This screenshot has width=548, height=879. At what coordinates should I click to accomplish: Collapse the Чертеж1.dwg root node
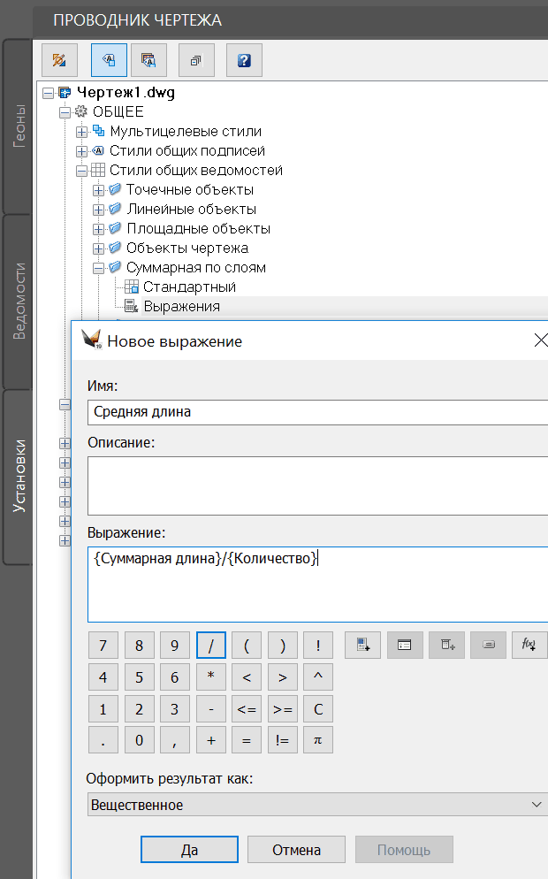[48, 93]
